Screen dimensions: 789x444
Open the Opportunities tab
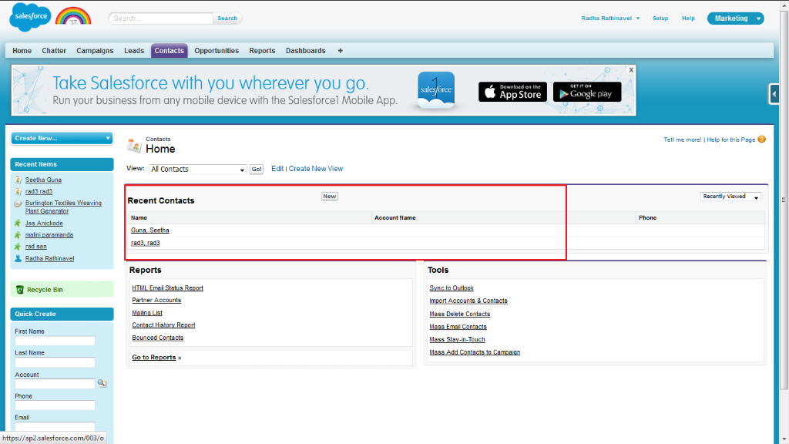point(217,51)
